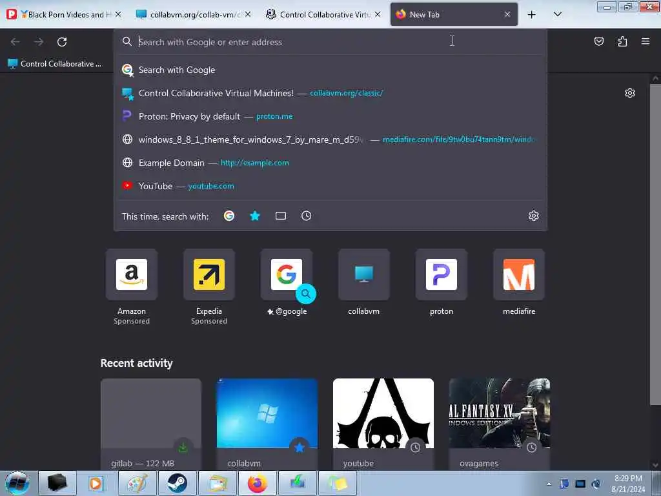Open the ovagames recent activity card
This screenshot has width=661, height=496.
pos(500,424)
